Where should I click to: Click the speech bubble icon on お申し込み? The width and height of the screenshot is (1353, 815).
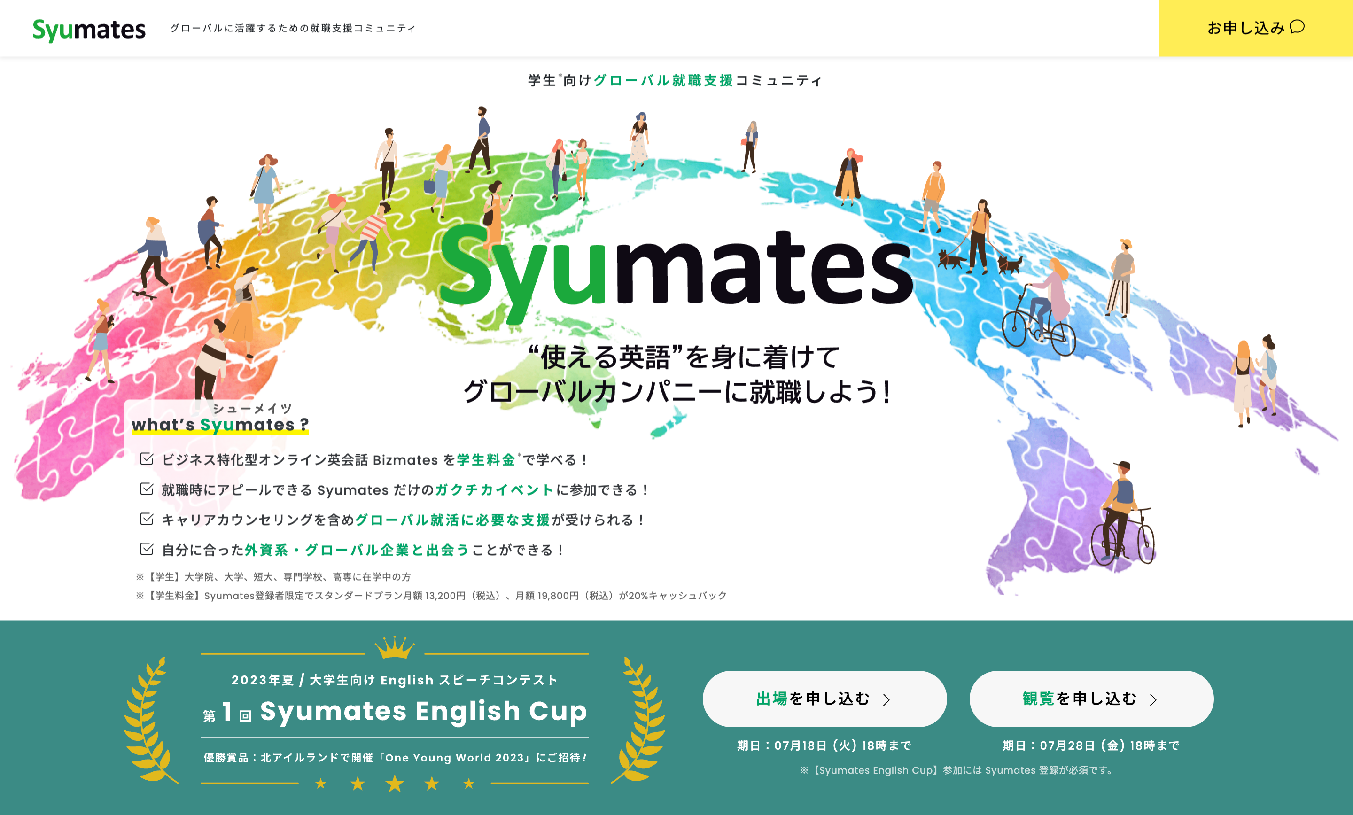[x=1297, y=27]
